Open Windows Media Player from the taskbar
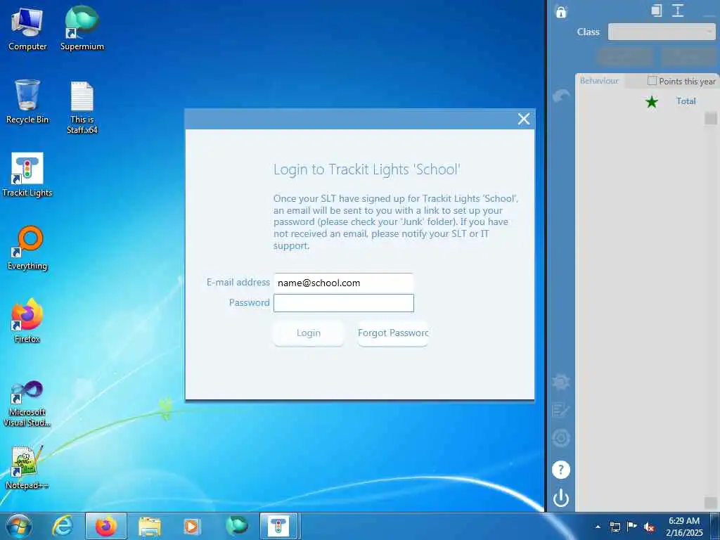 192,526
